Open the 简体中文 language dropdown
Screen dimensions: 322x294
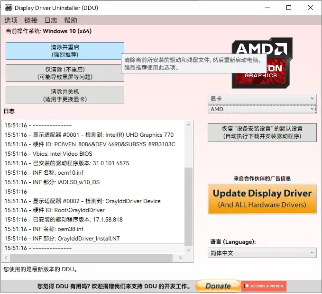[262, 253]
